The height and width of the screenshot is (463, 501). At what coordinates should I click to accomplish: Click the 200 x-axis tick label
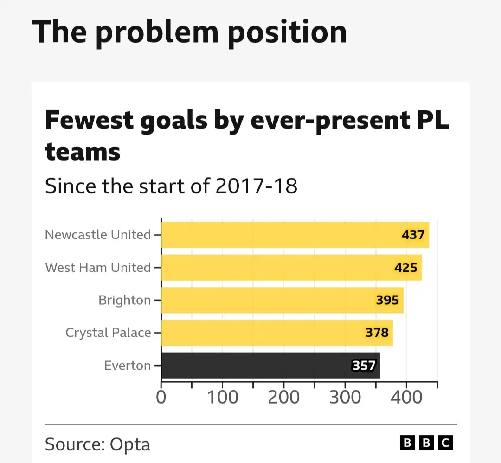tap(284, 398)
